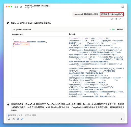131x127 pixels.
Task: Click the chevron next to model name
Action: [50, 6]
